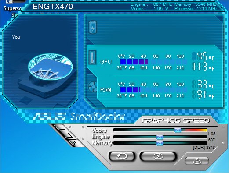Click the ENGTX470 card title
Screen dimensions: 229x173
point(53,7)
